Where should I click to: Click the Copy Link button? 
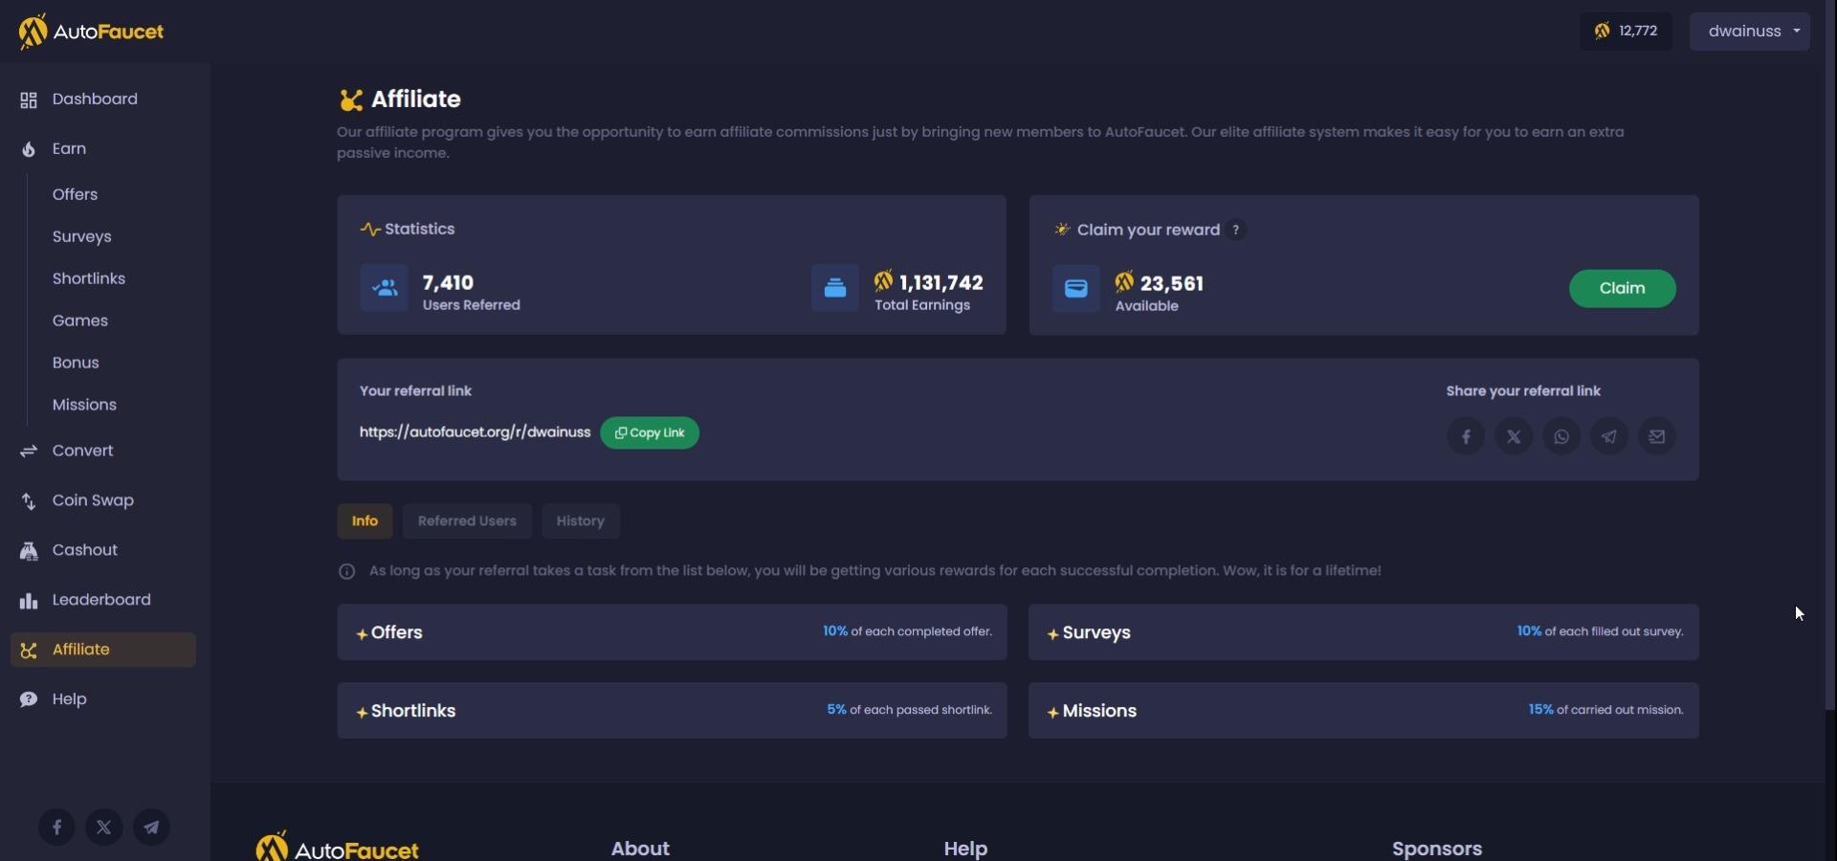650,433
